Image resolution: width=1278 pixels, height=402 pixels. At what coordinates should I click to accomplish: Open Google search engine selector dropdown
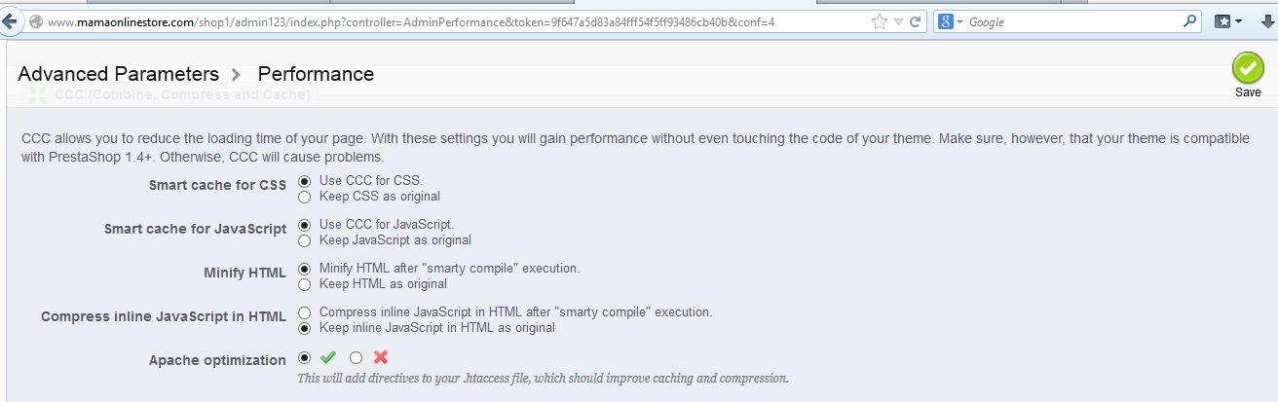(951, 21)
